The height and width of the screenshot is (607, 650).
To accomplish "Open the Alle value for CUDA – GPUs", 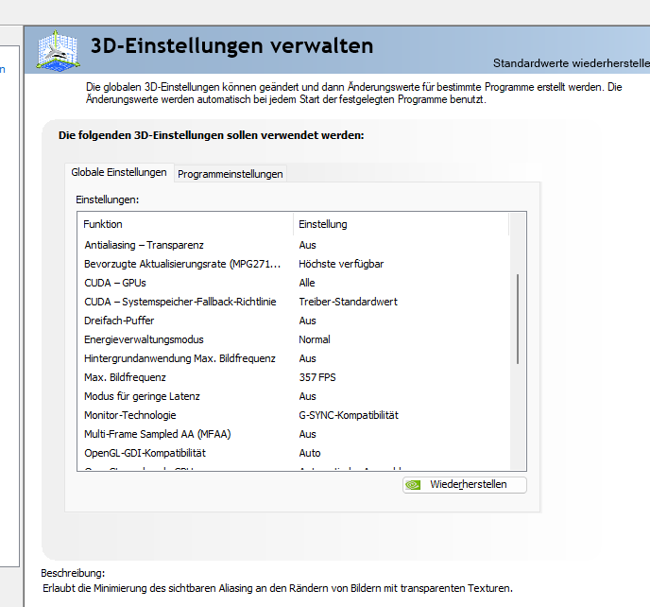I will 307,283.
